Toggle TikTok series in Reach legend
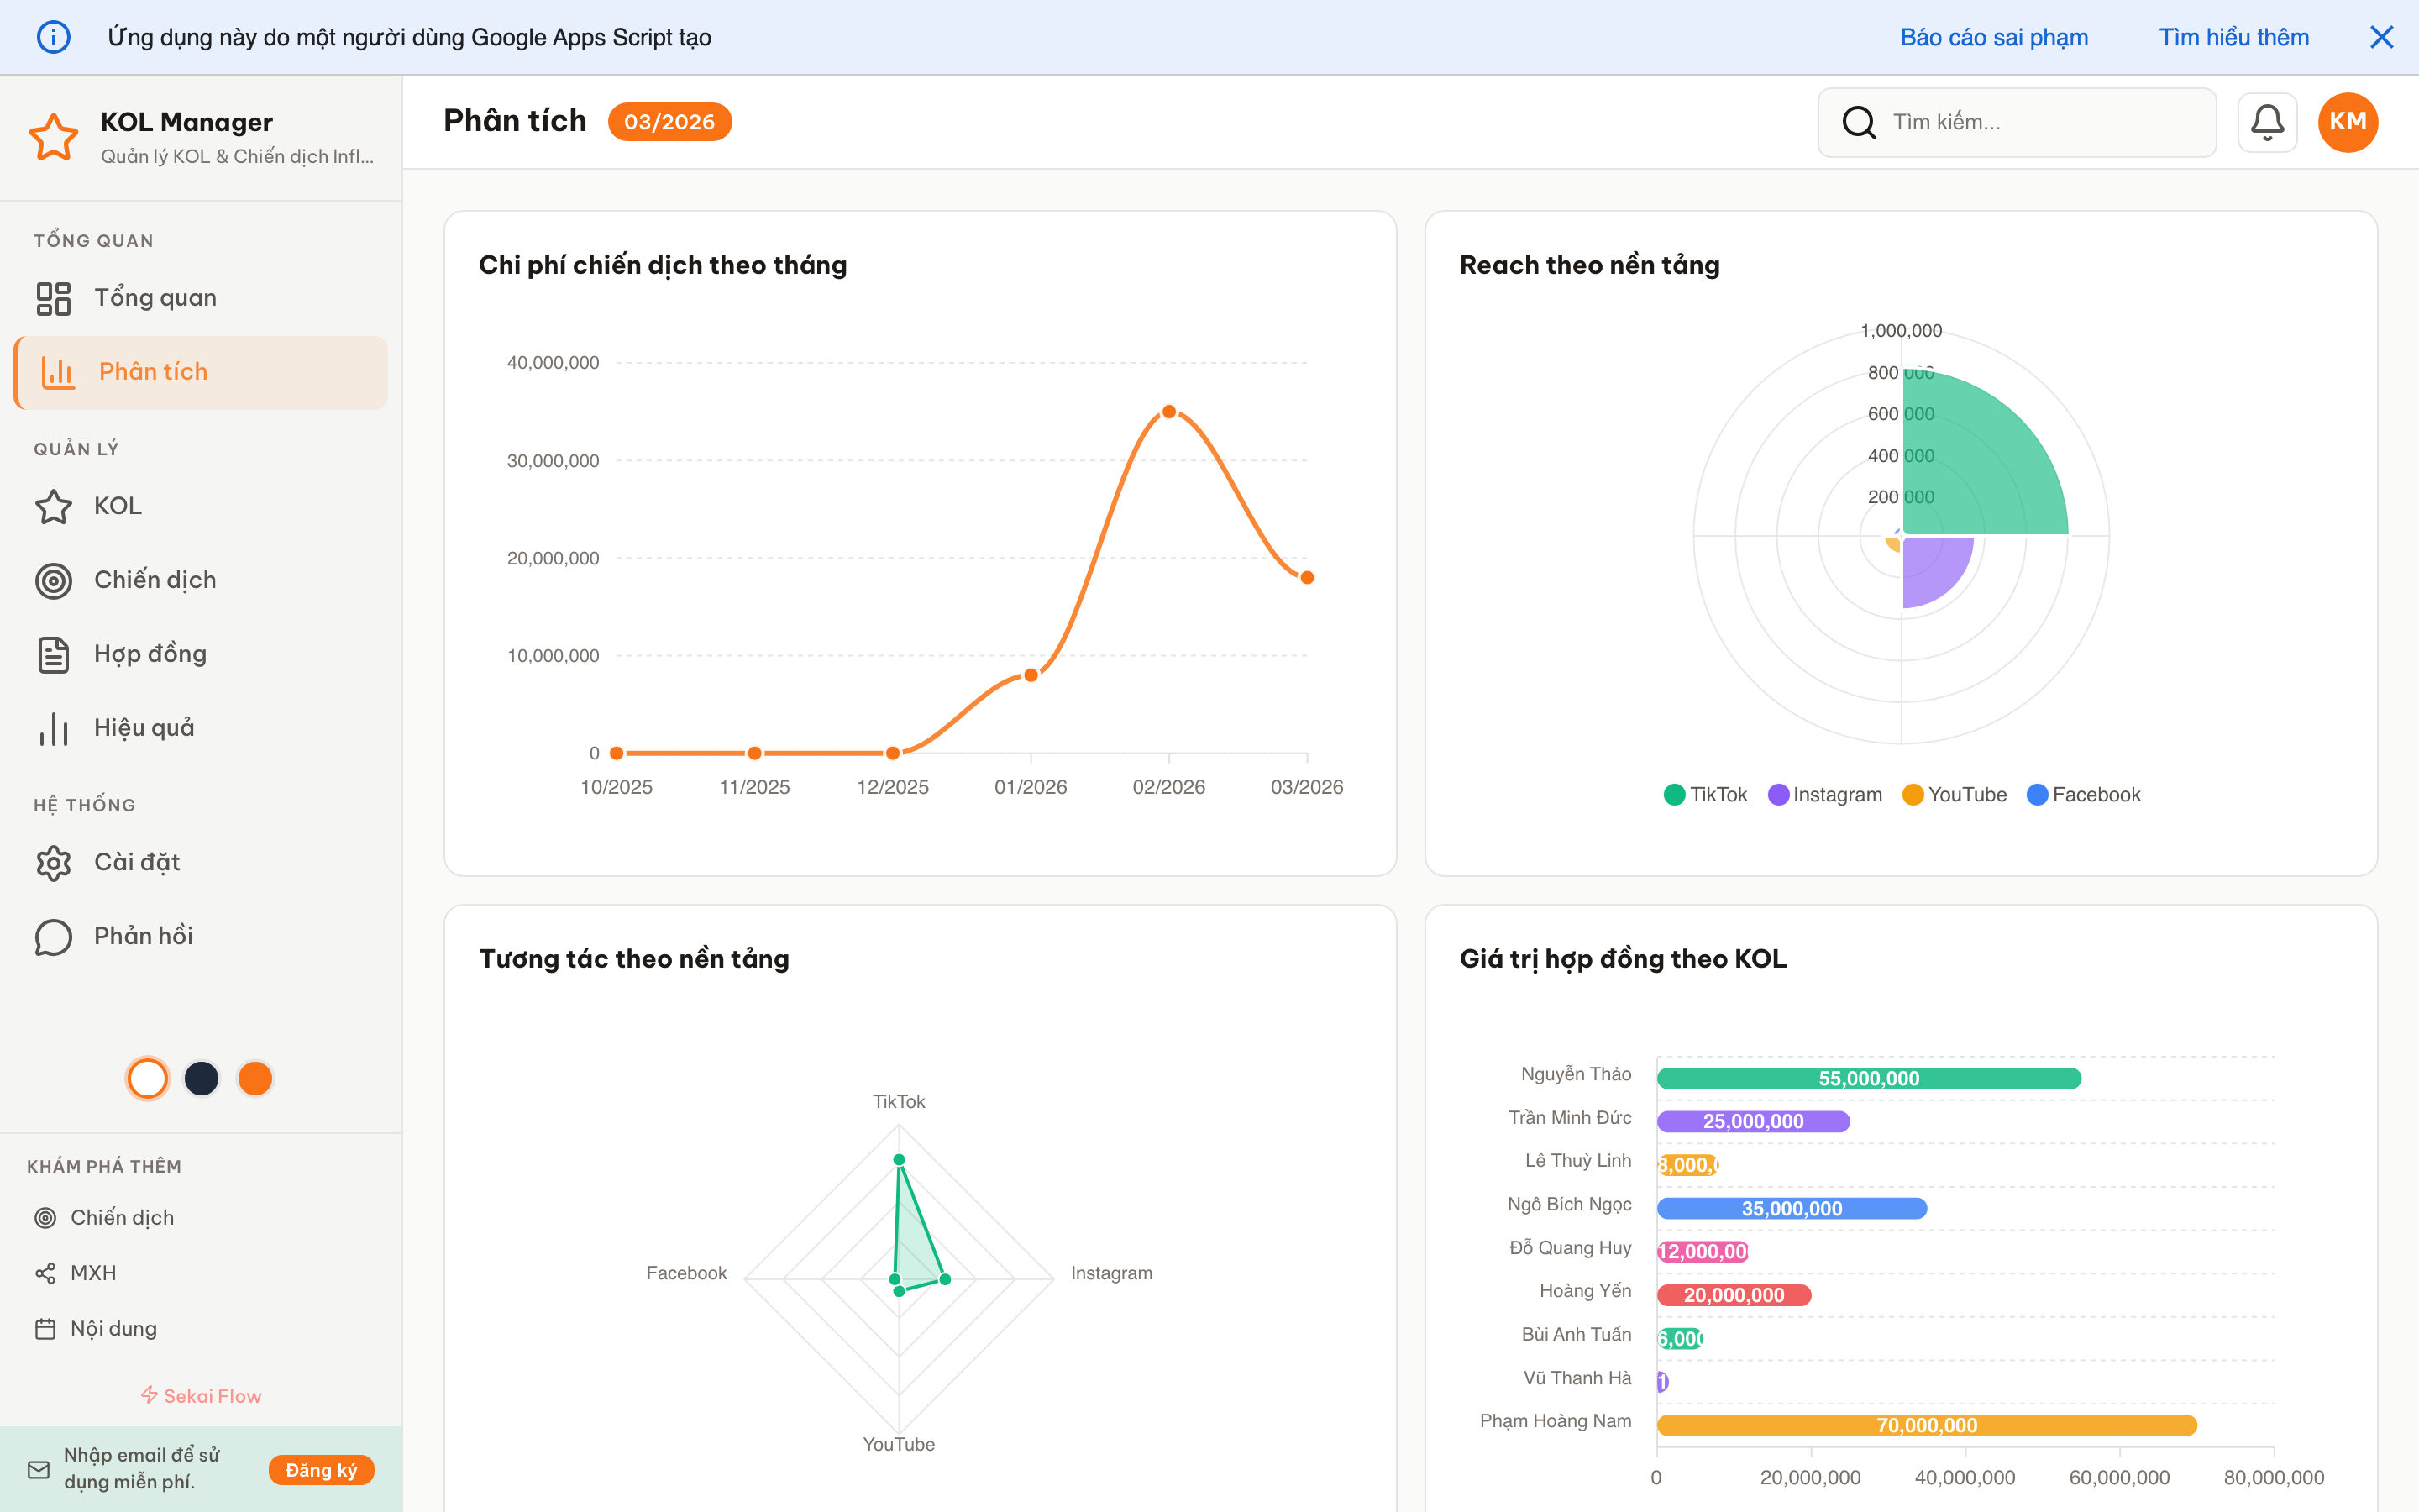 (1705, 794)
